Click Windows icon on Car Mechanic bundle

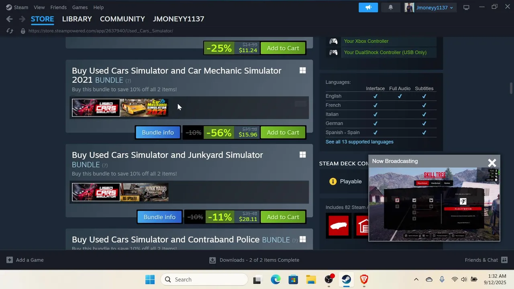pyautogui.click(x=303, y=70)
